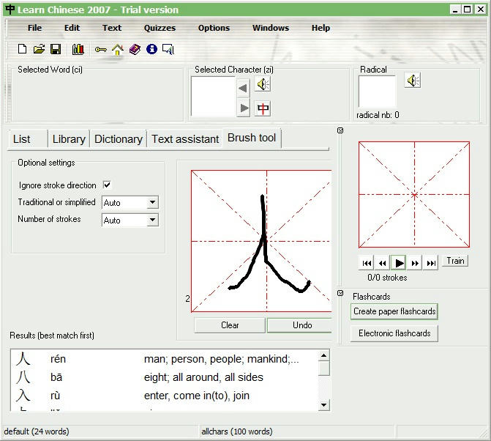
Task: Click the results scrollbar thumb
Action: pos(324,368)
